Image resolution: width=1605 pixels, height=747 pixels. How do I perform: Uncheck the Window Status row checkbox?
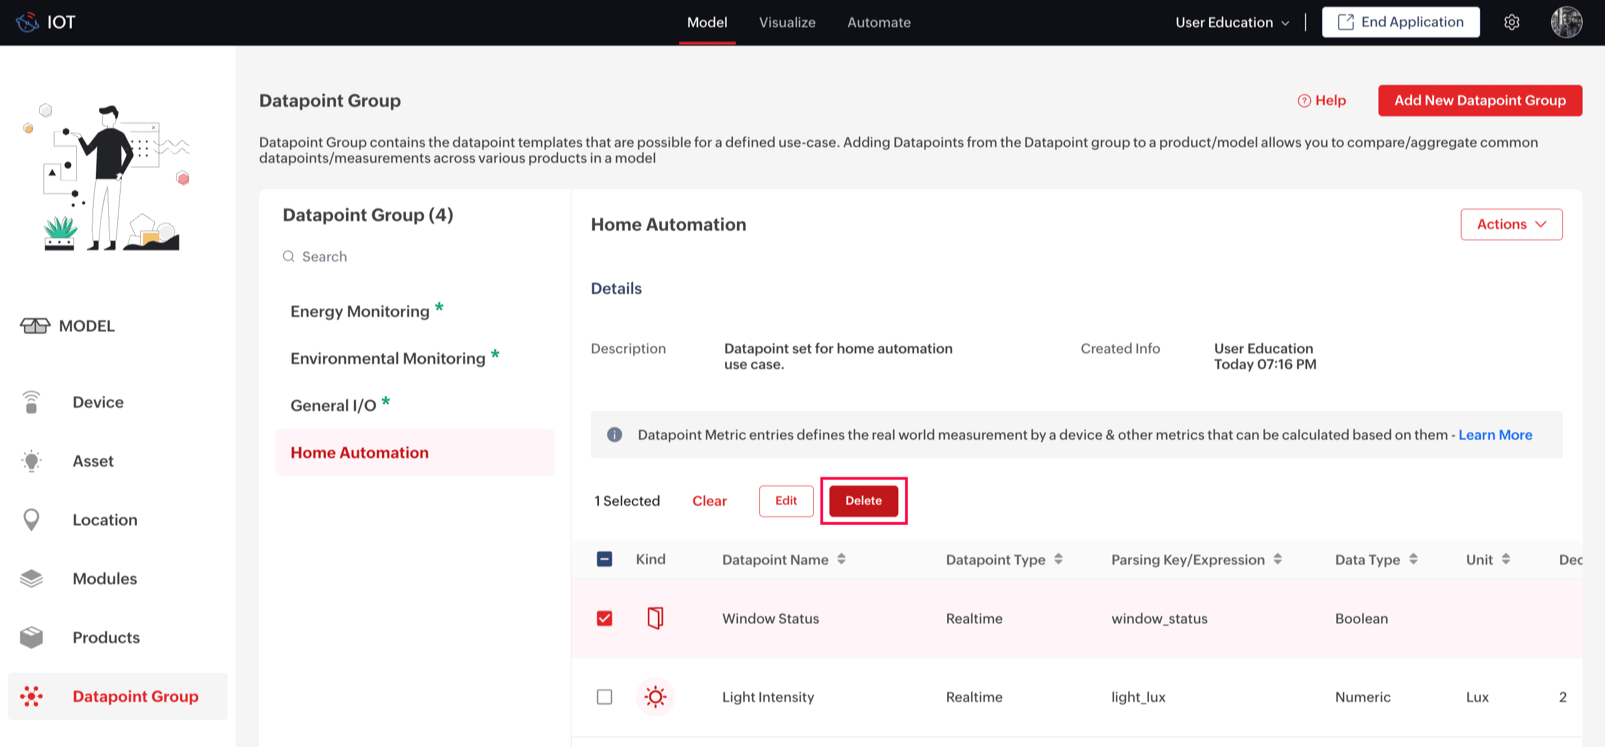604,618
